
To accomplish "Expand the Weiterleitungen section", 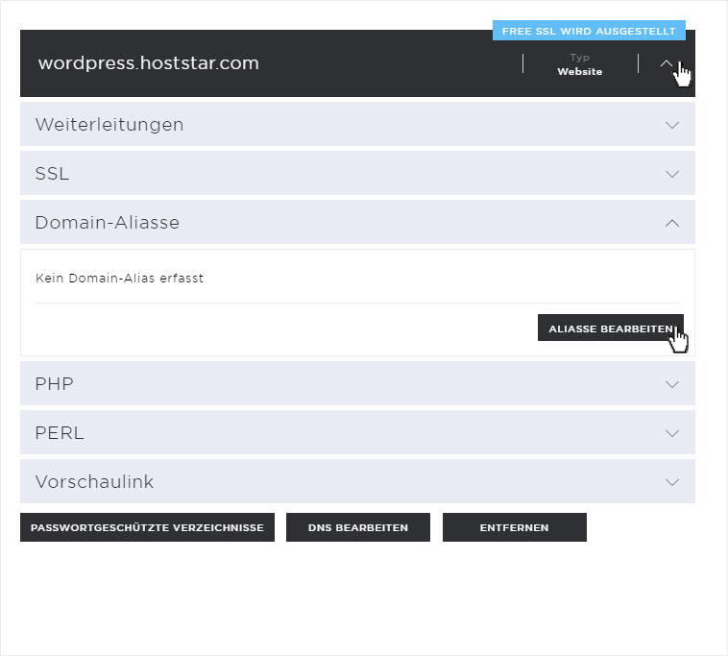I will click(x=357, y=124).
